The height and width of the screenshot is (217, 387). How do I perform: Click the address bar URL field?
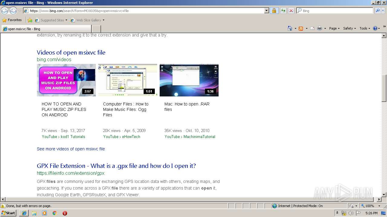144,11
